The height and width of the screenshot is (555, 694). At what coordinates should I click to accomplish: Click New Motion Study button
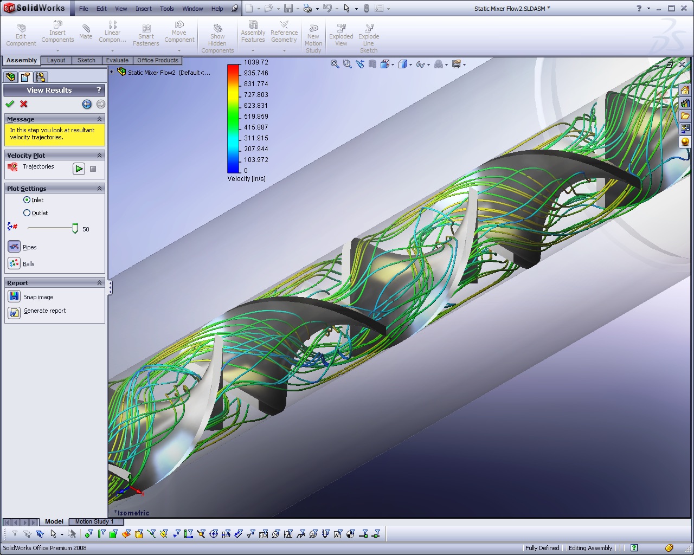click(x=313, y=38)
